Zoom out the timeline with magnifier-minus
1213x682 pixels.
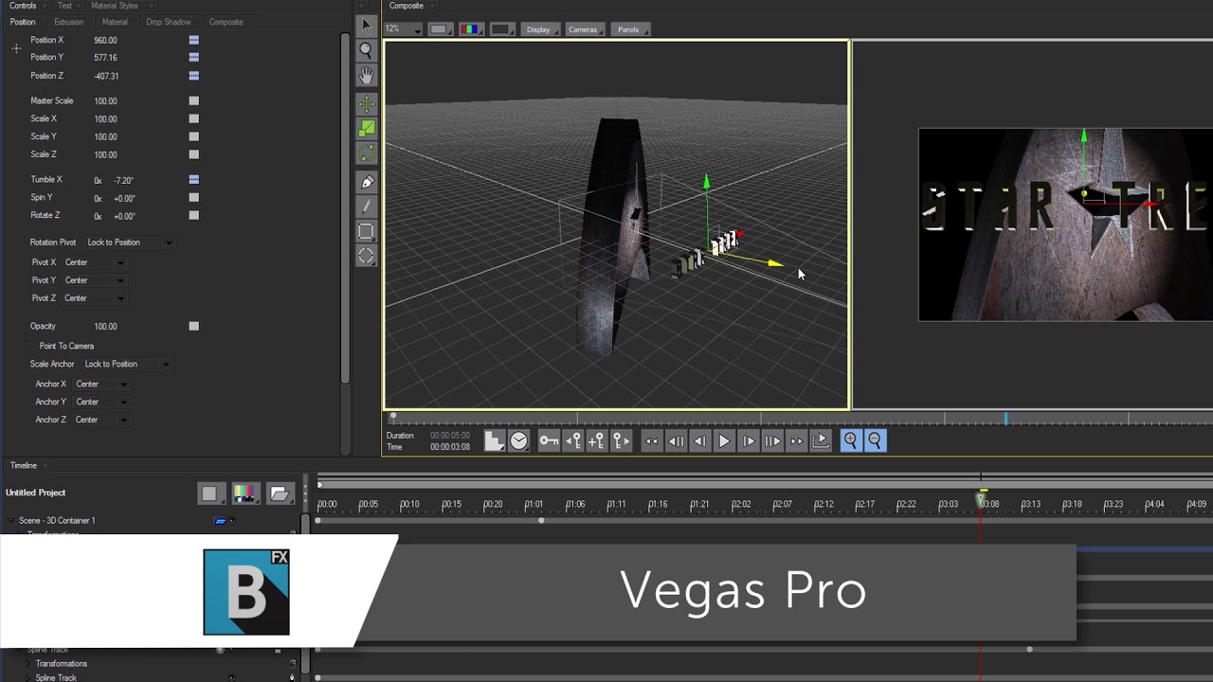(875, 440)
